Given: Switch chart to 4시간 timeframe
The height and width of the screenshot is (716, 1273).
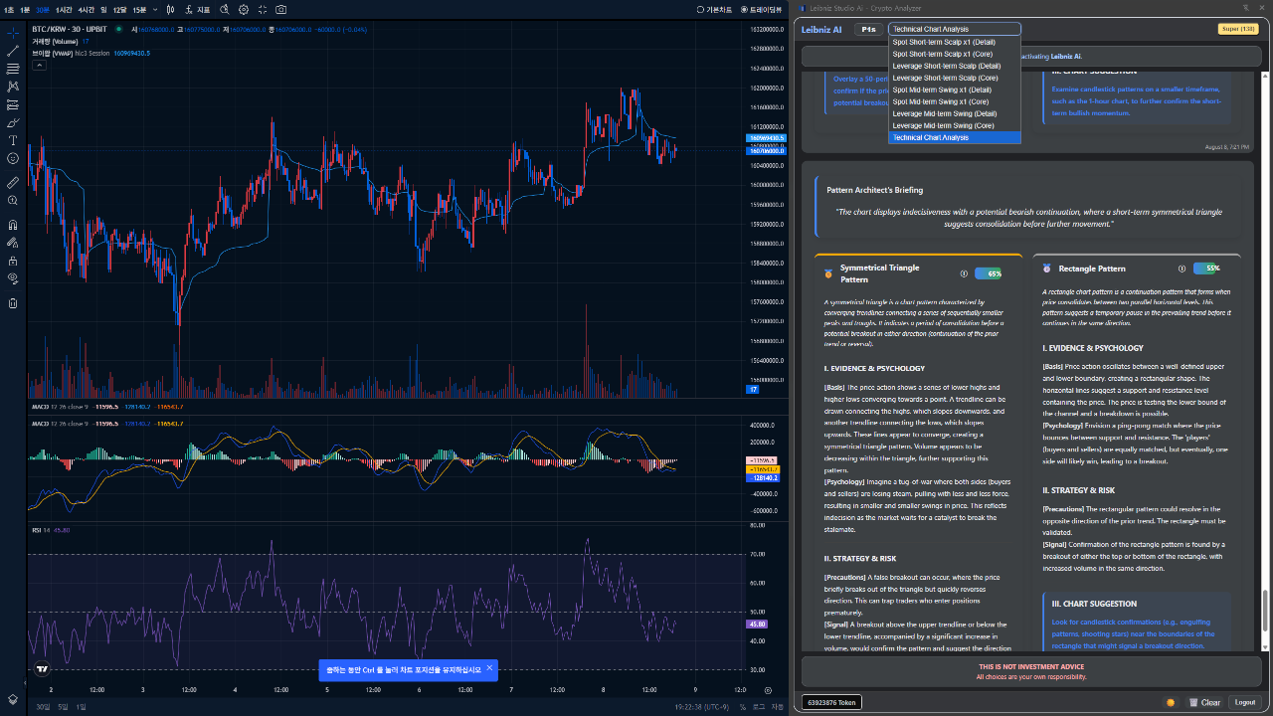Looking at the screenshot, I should coord(87,9).
